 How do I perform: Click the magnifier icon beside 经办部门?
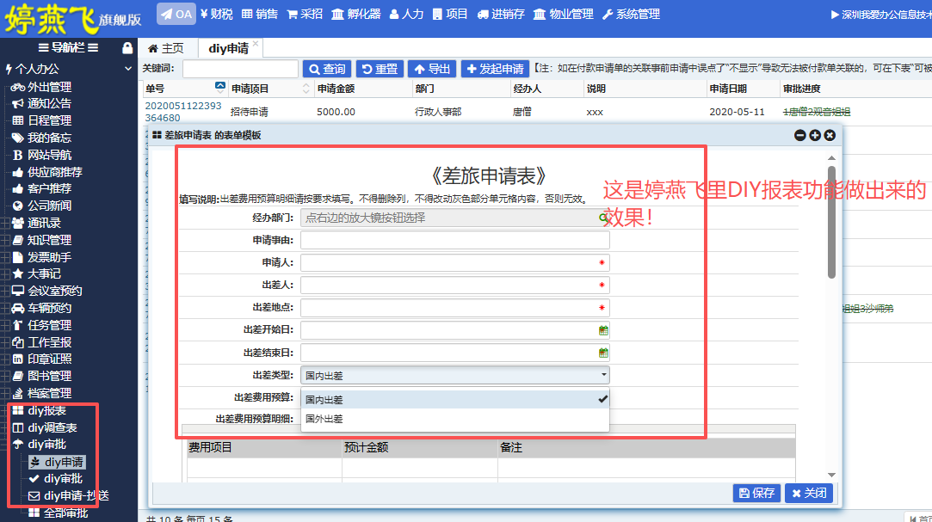(x=603, y=218)
